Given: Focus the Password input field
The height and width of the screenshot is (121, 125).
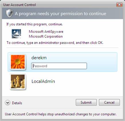Looking at the screenshot, I should tap(59, 66).
